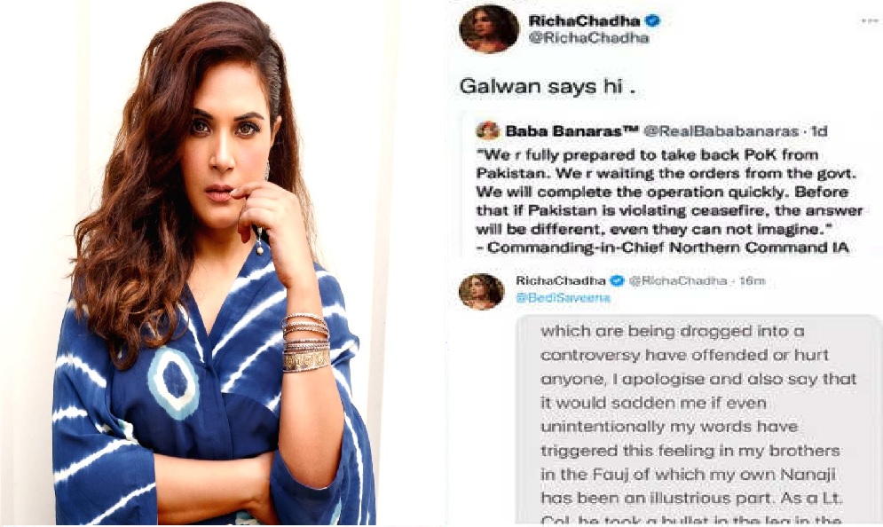883x527 pixels.
Task: Click the 'Galwan says hi' tweet text
Action: (x=548, y=86)
